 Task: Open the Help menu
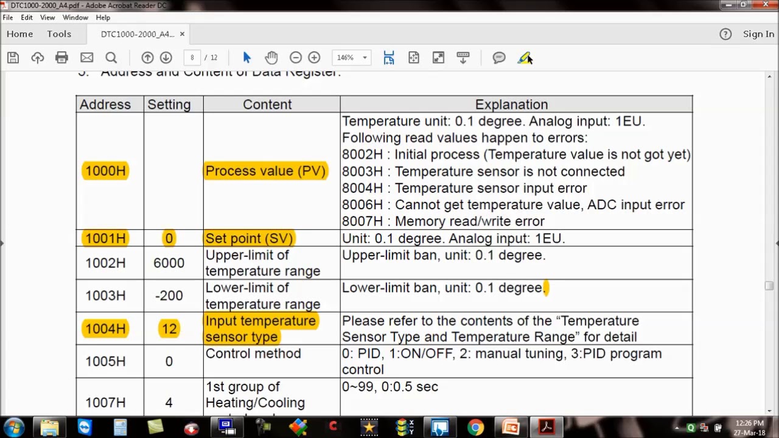click(x=103, y=18)
